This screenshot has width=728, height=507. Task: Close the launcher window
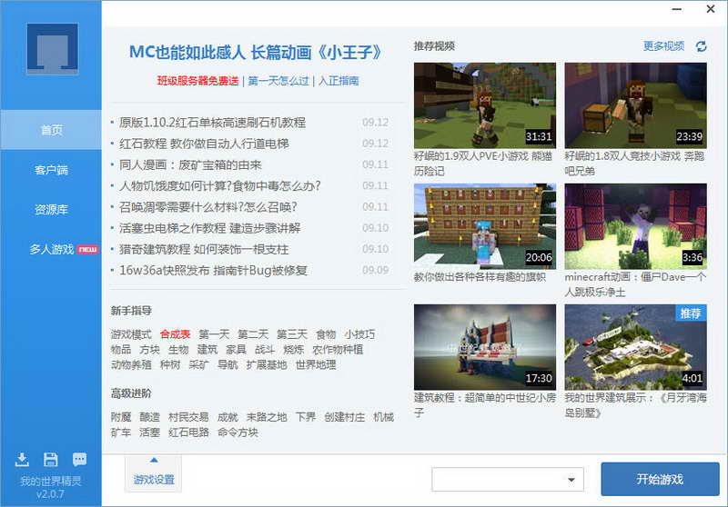point(711,9)
